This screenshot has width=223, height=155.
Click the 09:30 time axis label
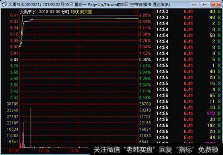(x=14, y=151)
